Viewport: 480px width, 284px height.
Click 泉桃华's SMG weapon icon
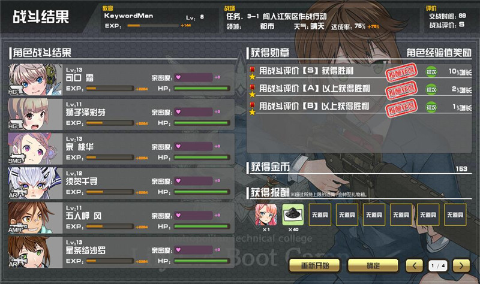click(16, 159)
